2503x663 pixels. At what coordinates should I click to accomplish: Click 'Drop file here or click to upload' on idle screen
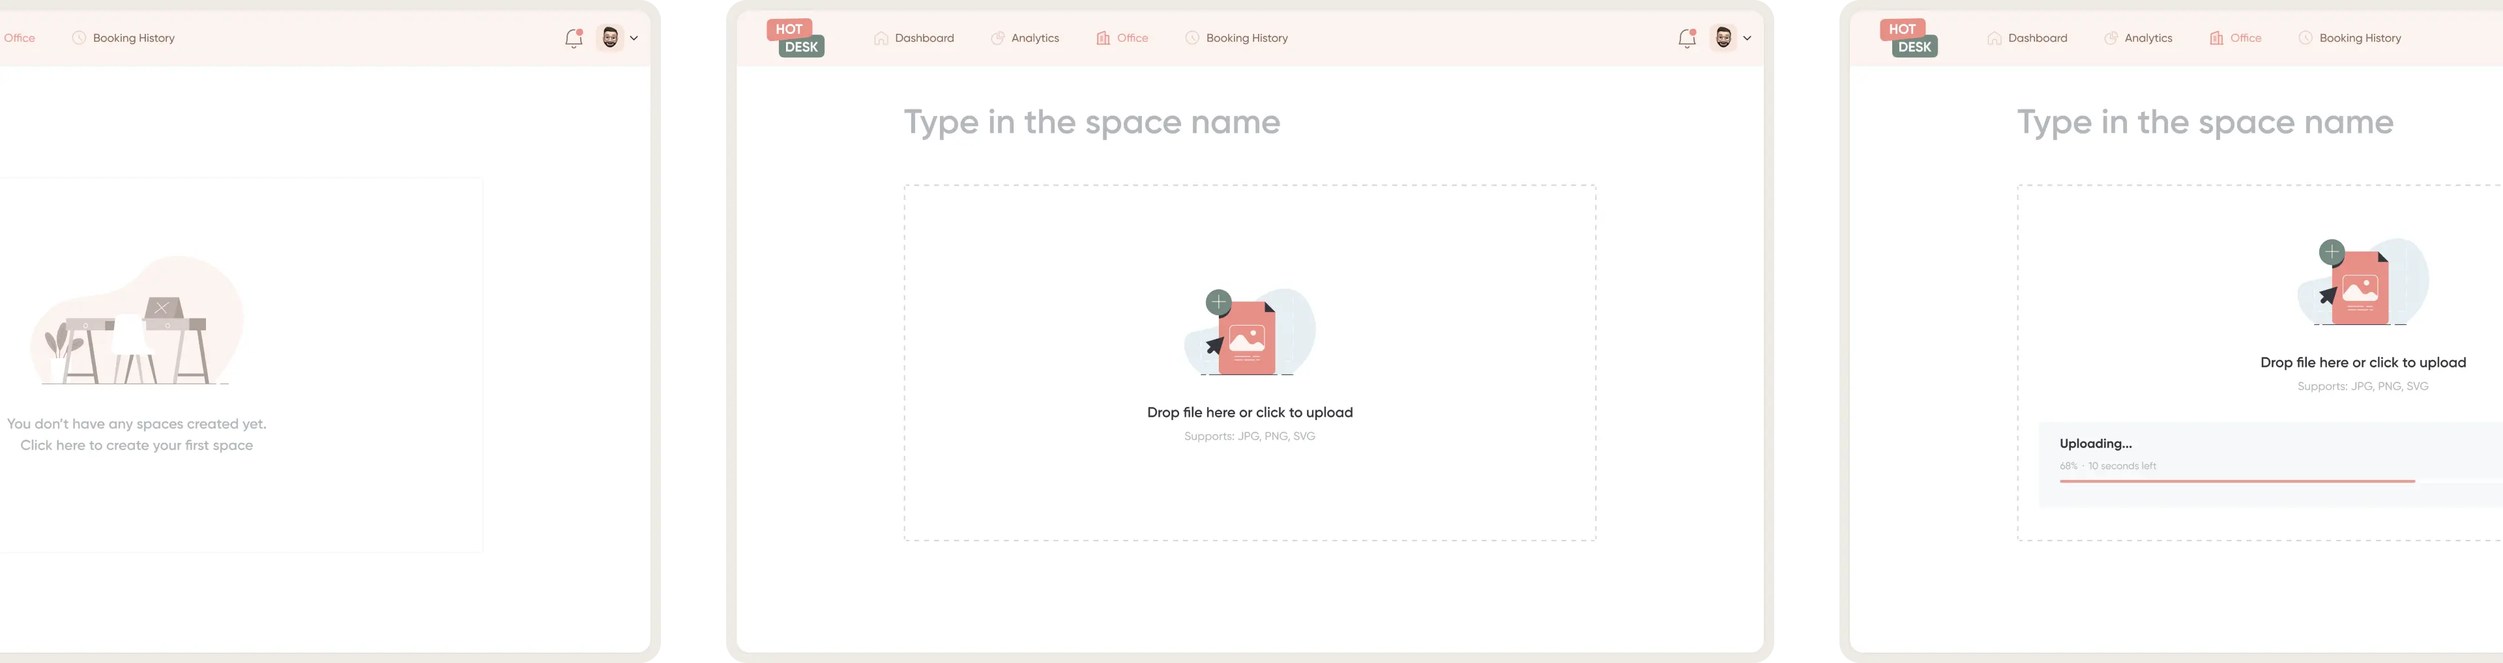(1250, 412)
